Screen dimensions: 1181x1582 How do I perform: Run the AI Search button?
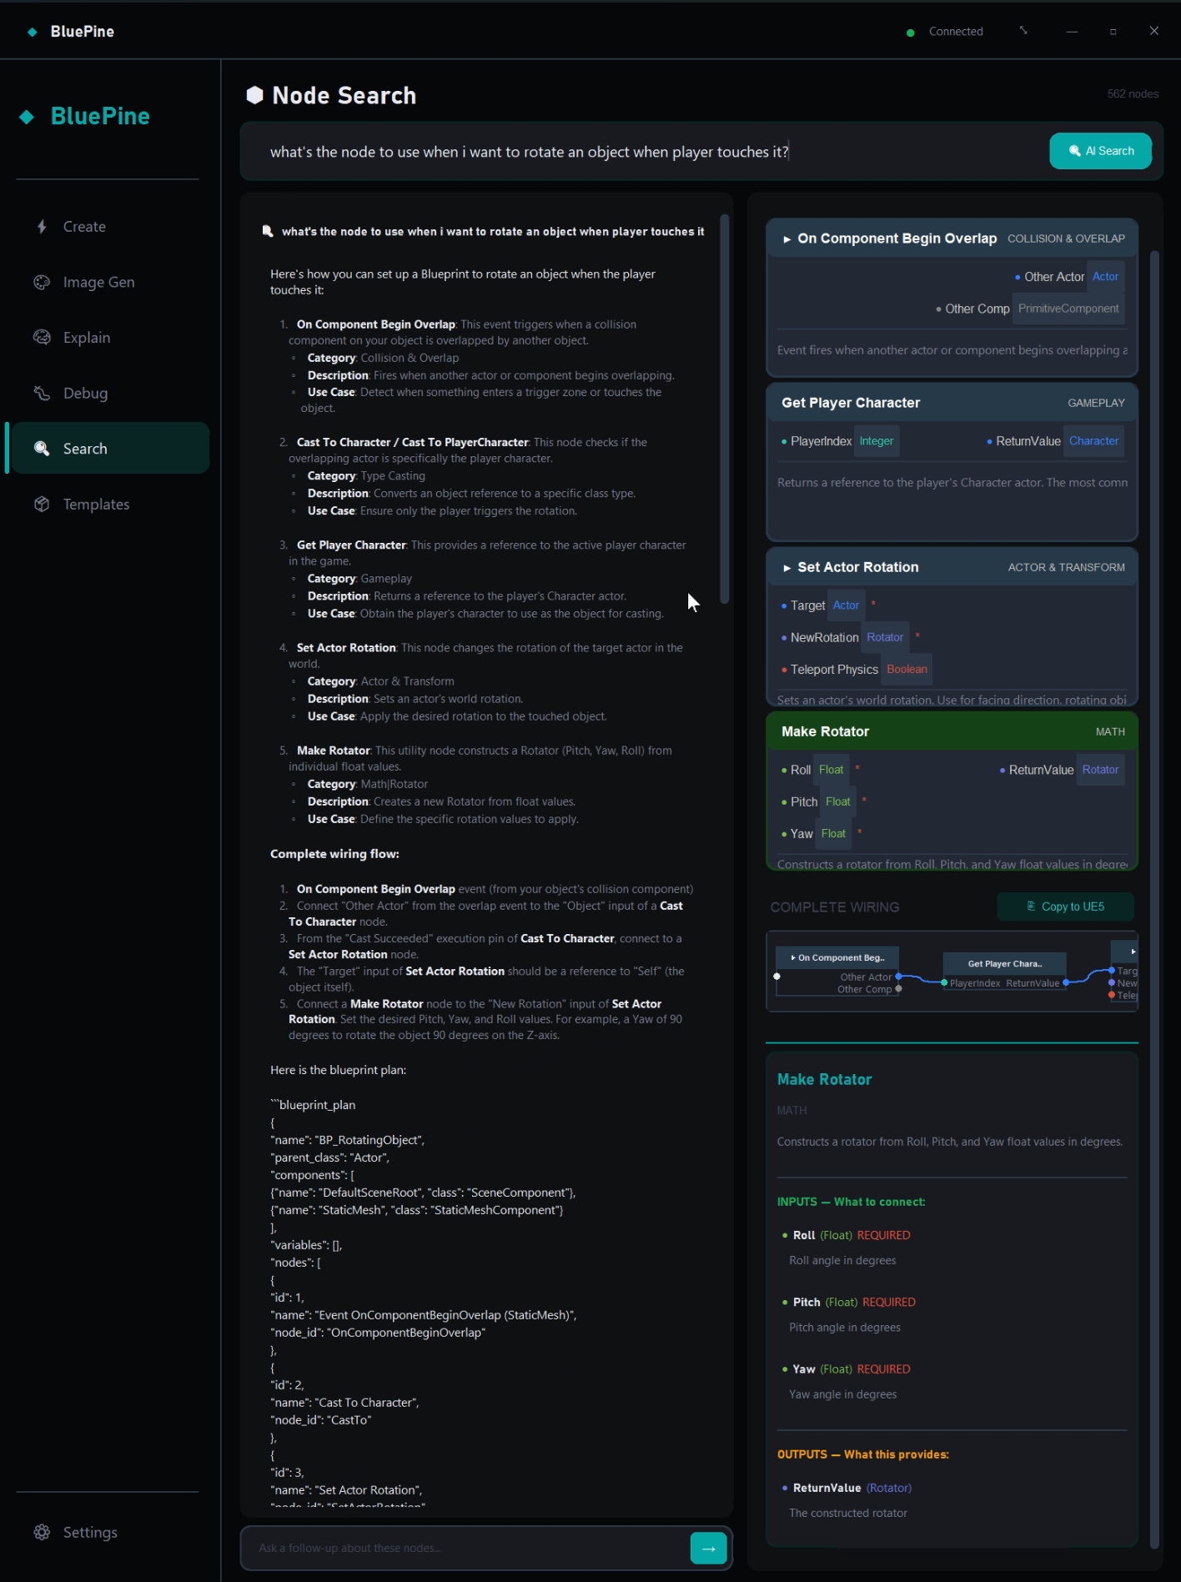(x=1100, y=151)
